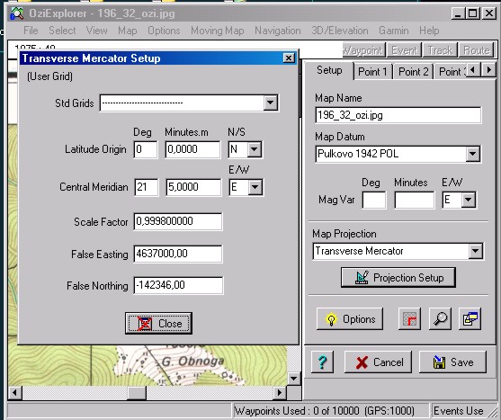The width and height of the screenshot is (501, 420).
Task: Open the Navigation menu
Action: [x=278, y=31]
